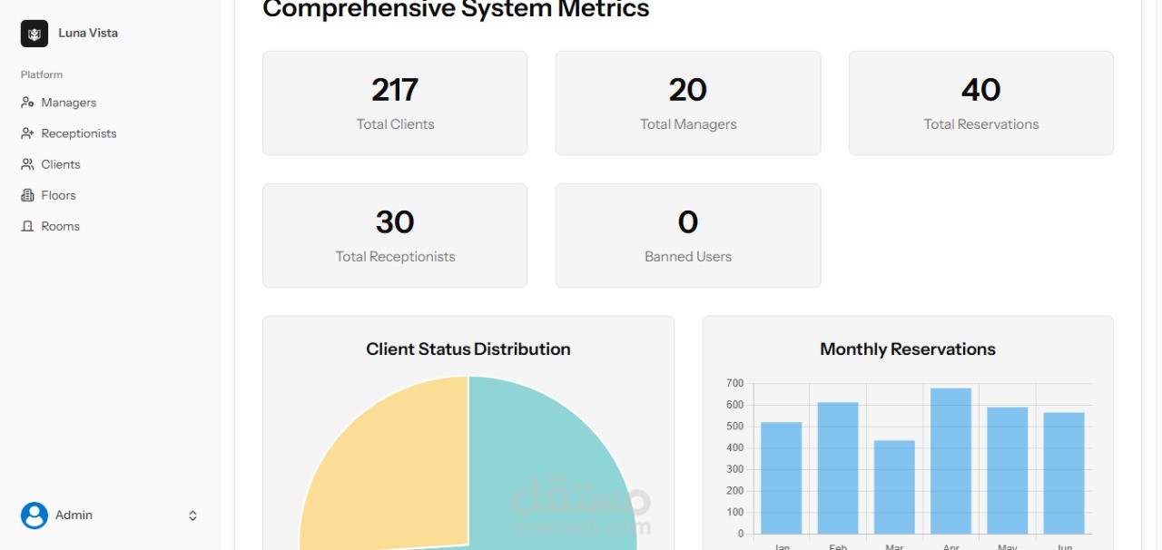Click the Floors building icon
1162x550 pixels.
pos(27,195)
